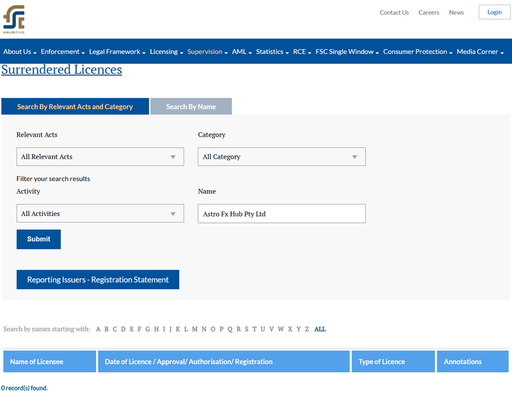
Task: Open the Contact Us page
Action: coord(394,12)
